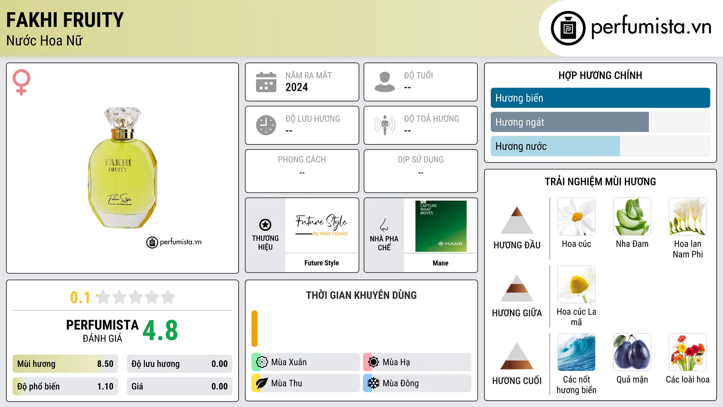The width and height of the screenshot is (723, 407).
Task: Click the Hoa cúc La mã caption
Action: 576,317
